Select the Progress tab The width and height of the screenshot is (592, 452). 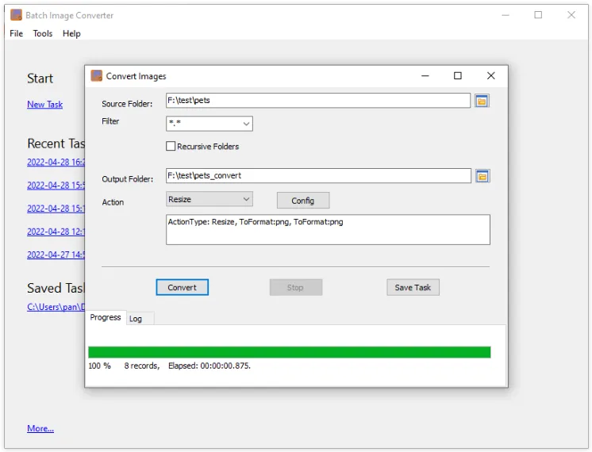[x=106, y=317]
